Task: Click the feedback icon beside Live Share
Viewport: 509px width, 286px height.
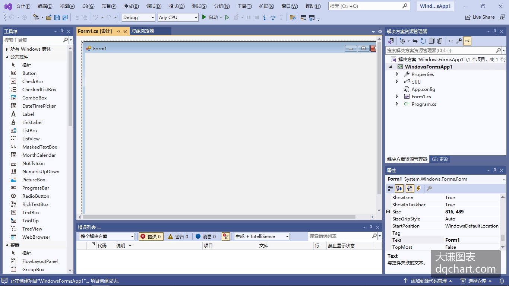Action: pyautogui.click(x=502, y=17)
